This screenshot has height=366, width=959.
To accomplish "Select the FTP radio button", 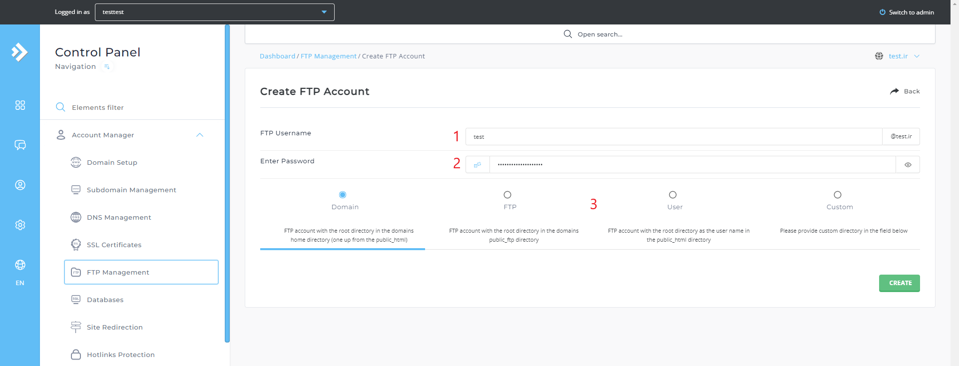I will 507,195.
